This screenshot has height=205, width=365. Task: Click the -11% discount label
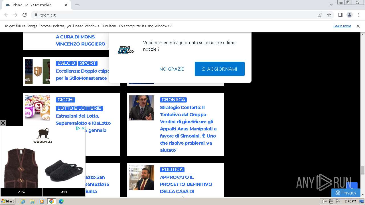(x=64, y=192)
